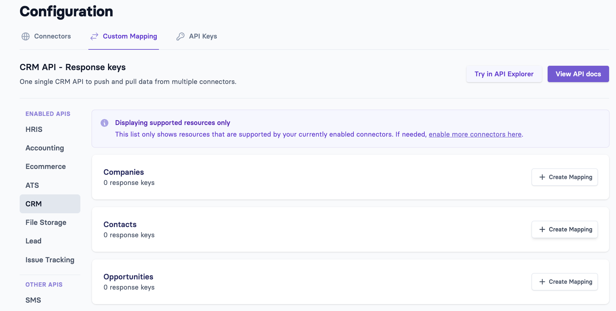
Task: Click the swap arrows icon for Custom Mapping
Action: click(94, 36)
